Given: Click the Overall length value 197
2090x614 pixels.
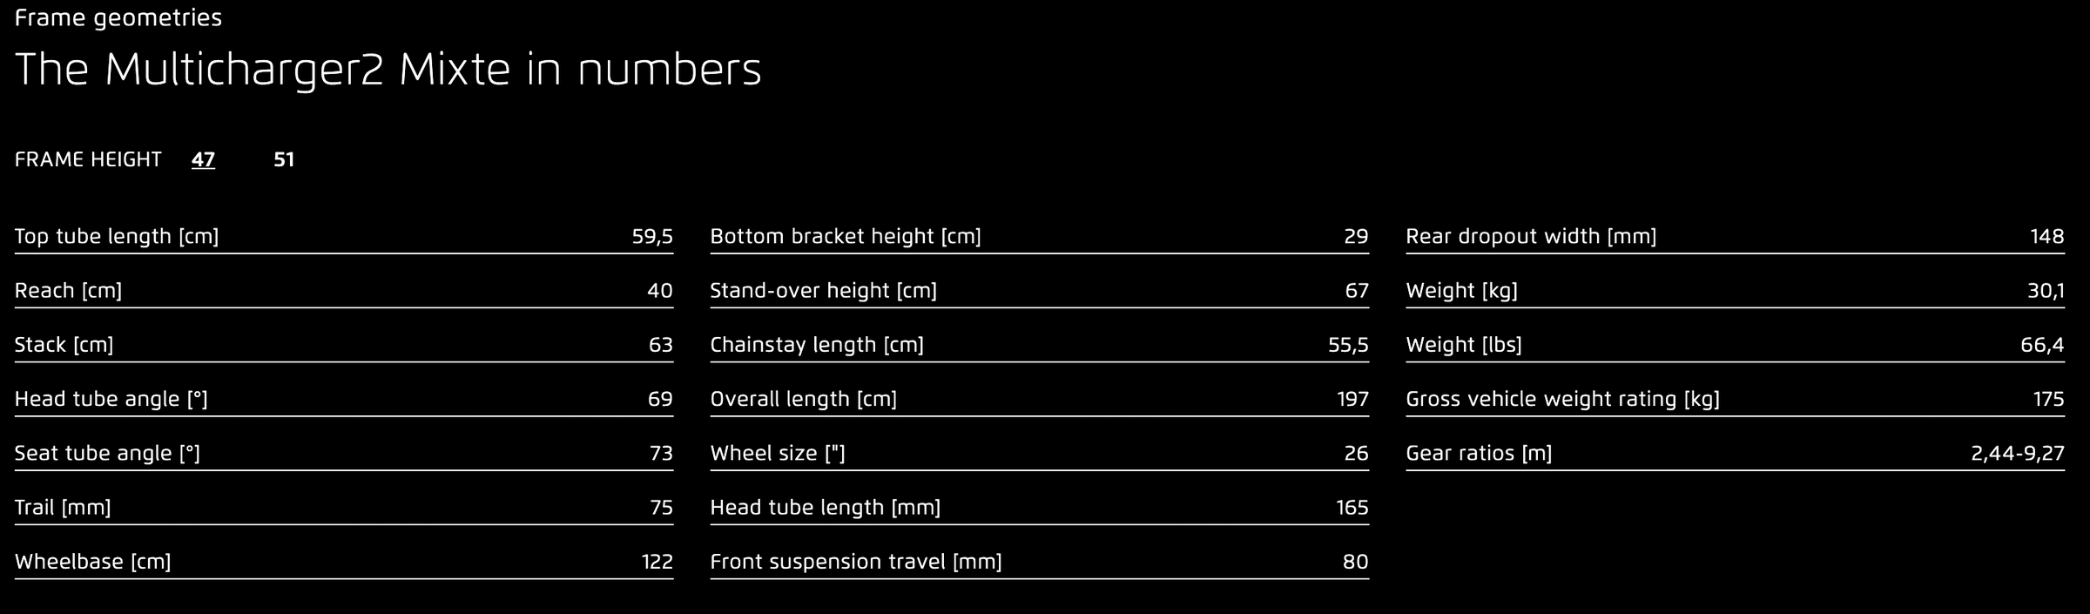Looking at the screenshot, I should [x=1352, y=399].
